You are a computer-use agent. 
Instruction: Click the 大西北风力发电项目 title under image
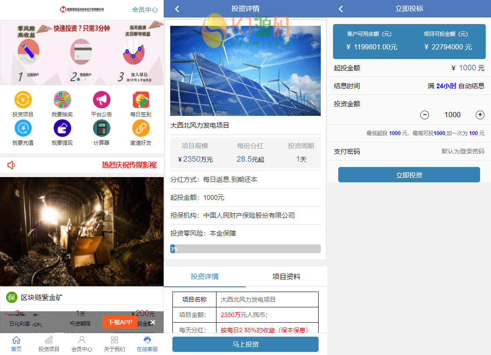pos(199,125)
